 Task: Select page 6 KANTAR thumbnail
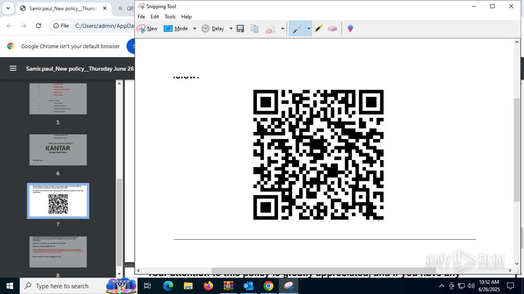pyautogui.click(x=58, y=150)
